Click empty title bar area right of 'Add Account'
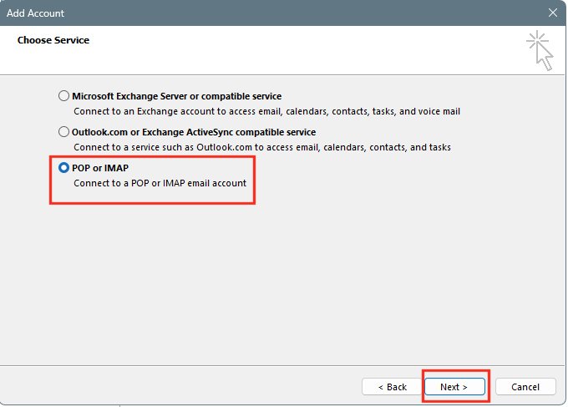 tap(292, 13)
